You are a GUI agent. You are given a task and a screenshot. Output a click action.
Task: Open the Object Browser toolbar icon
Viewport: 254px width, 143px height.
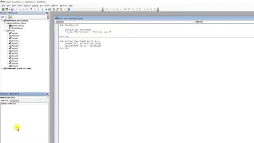(61, 10)
